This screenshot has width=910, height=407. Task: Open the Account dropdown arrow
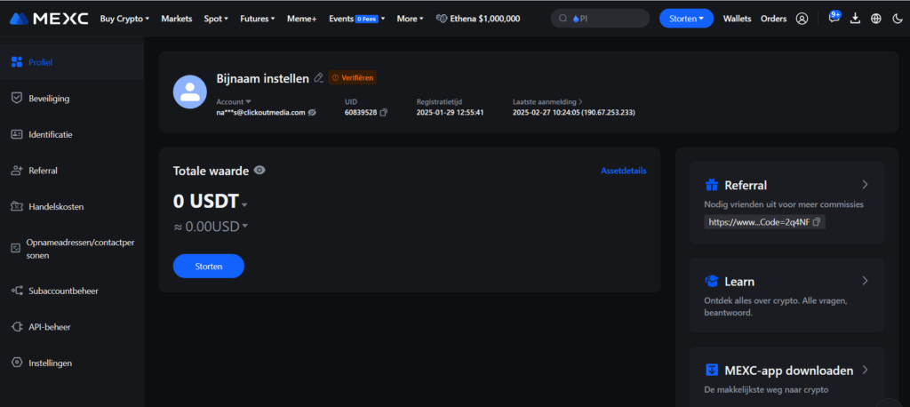click(x=249, y=102)
